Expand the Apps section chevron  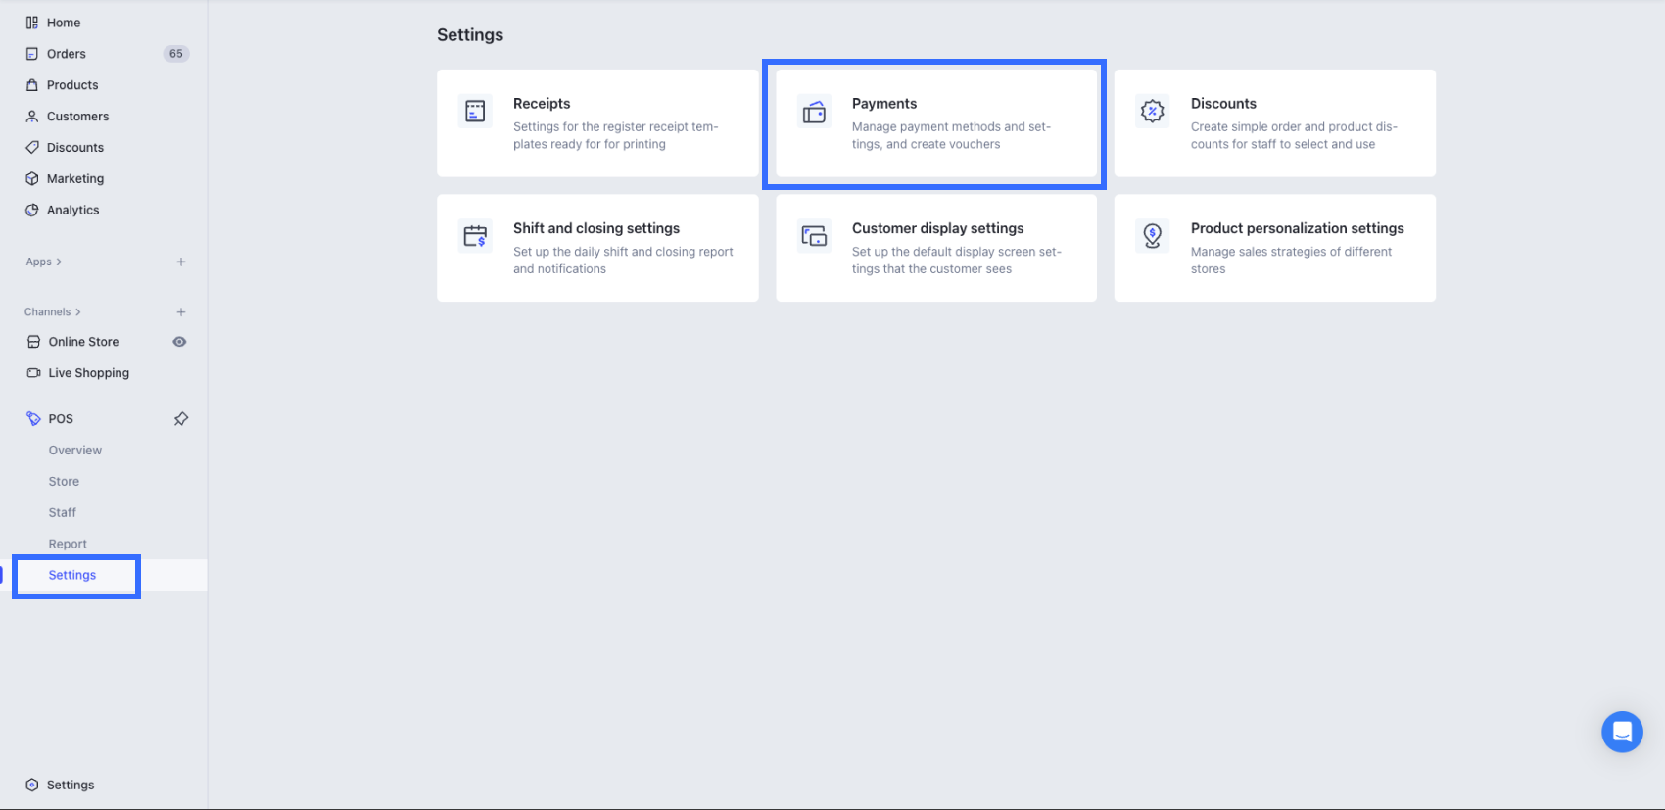[x=59, y=262]
